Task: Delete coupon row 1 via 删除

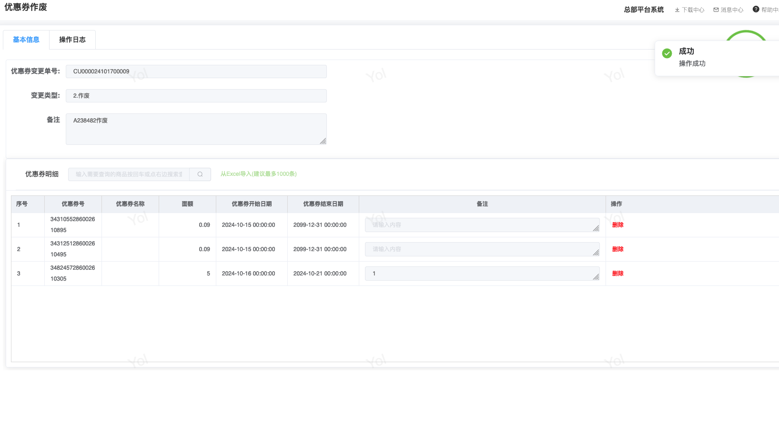Action: [617, 225]
